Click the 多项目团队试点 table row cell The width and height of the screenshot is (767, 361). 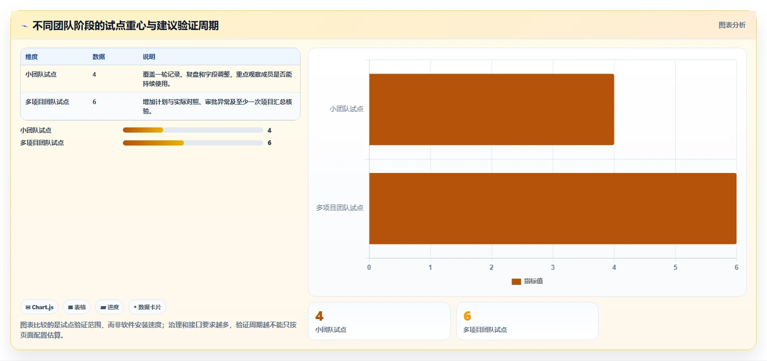[x=47, y=102]
